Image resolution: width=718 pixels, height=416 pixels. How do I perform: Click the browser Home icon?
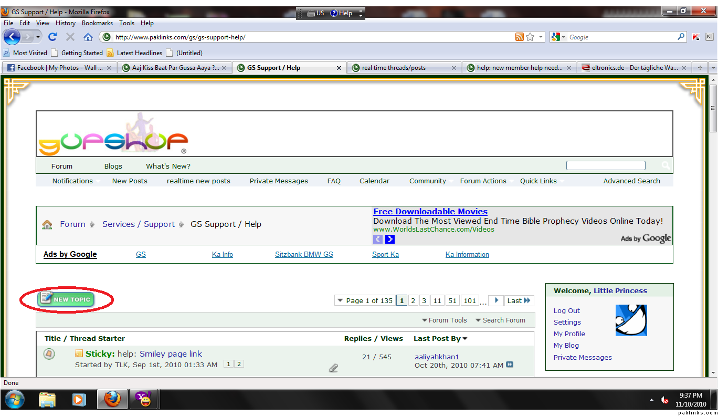88,37
